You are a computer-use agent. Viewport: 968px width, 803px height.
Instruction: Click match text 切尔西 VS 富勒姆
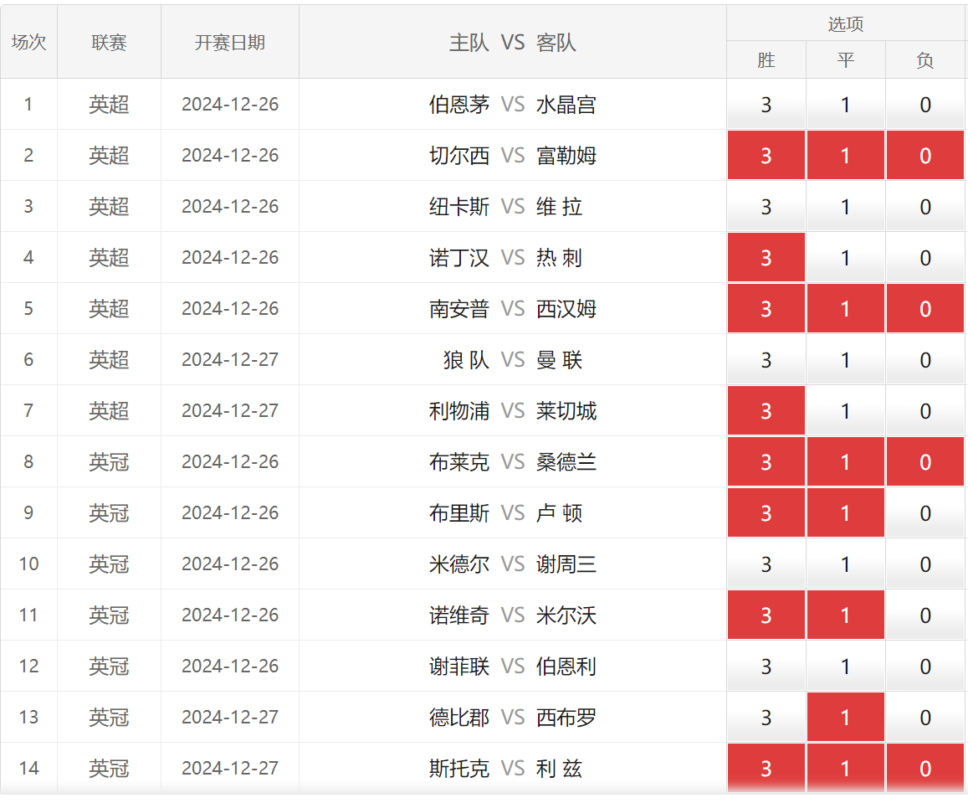pyautogui.click(x=512, y=155)
